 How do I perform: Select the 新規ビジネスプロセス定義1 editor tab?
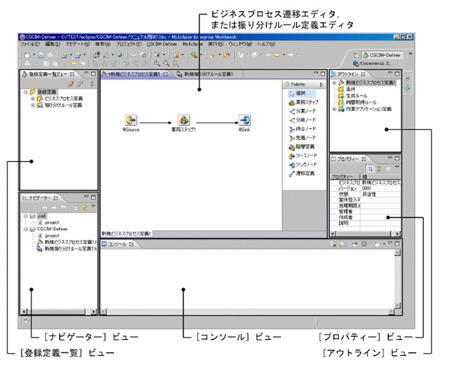(135, 74)
